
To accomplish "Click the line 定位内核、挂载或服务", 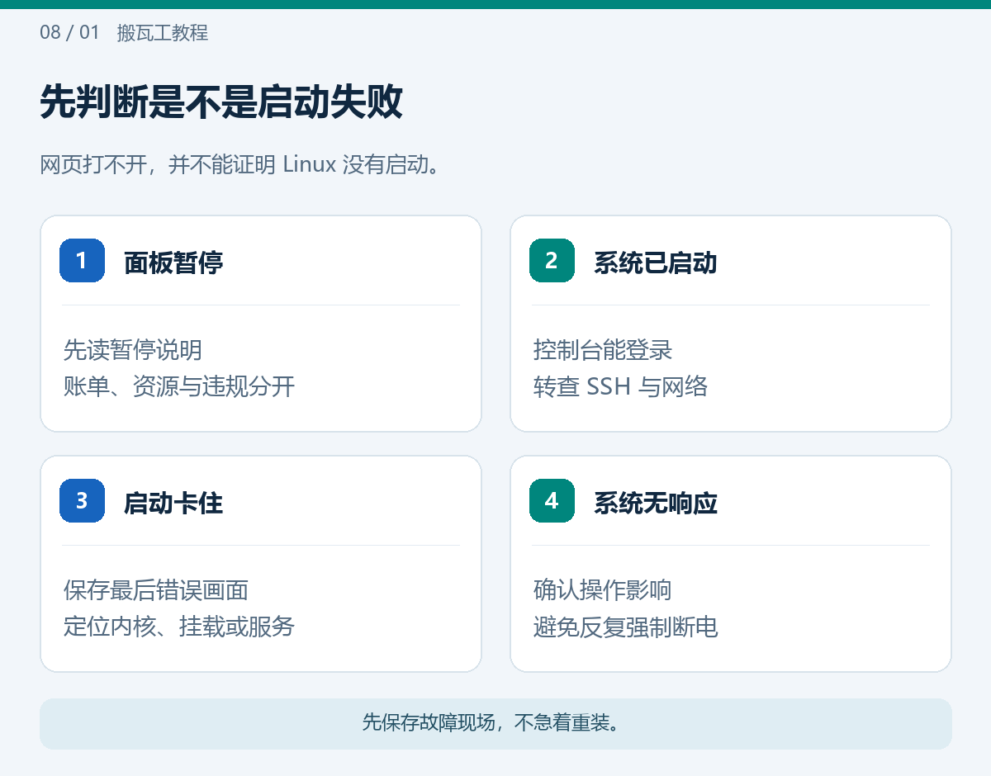I will [179, 627].
